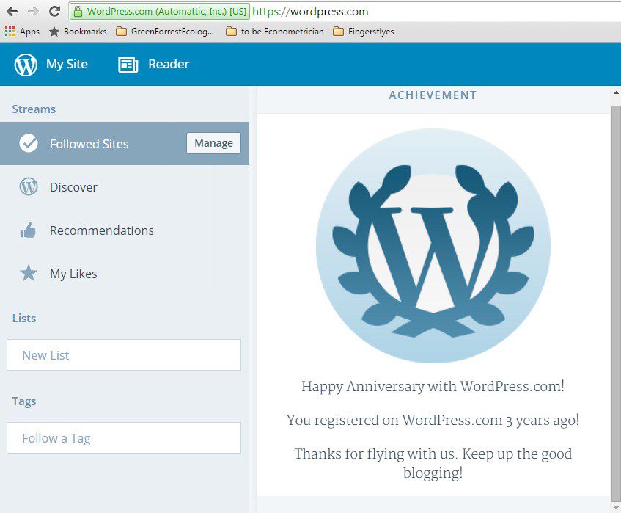
Task: Click the Followed Sites checkmark icon
Action: pyautogui.click(x=29, y=143)
